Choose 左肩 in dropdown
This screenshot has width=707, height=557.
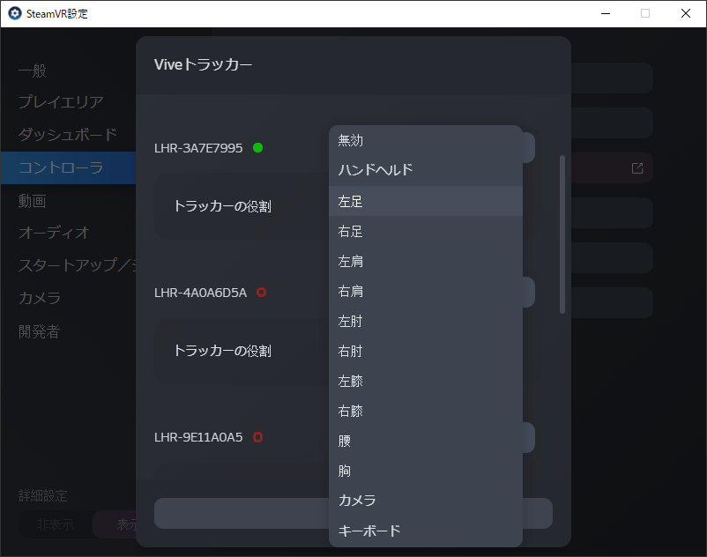click(x=426, y=261)
